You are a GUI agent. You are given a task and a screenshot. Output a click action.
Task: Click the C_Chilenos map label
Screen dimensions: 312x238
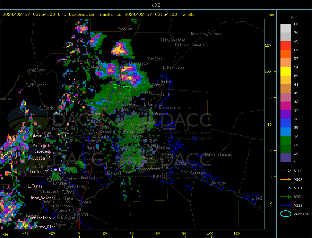pos(36,85)
